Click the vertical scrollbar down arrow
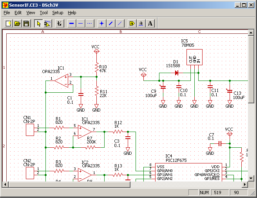 tap(251, 178)
